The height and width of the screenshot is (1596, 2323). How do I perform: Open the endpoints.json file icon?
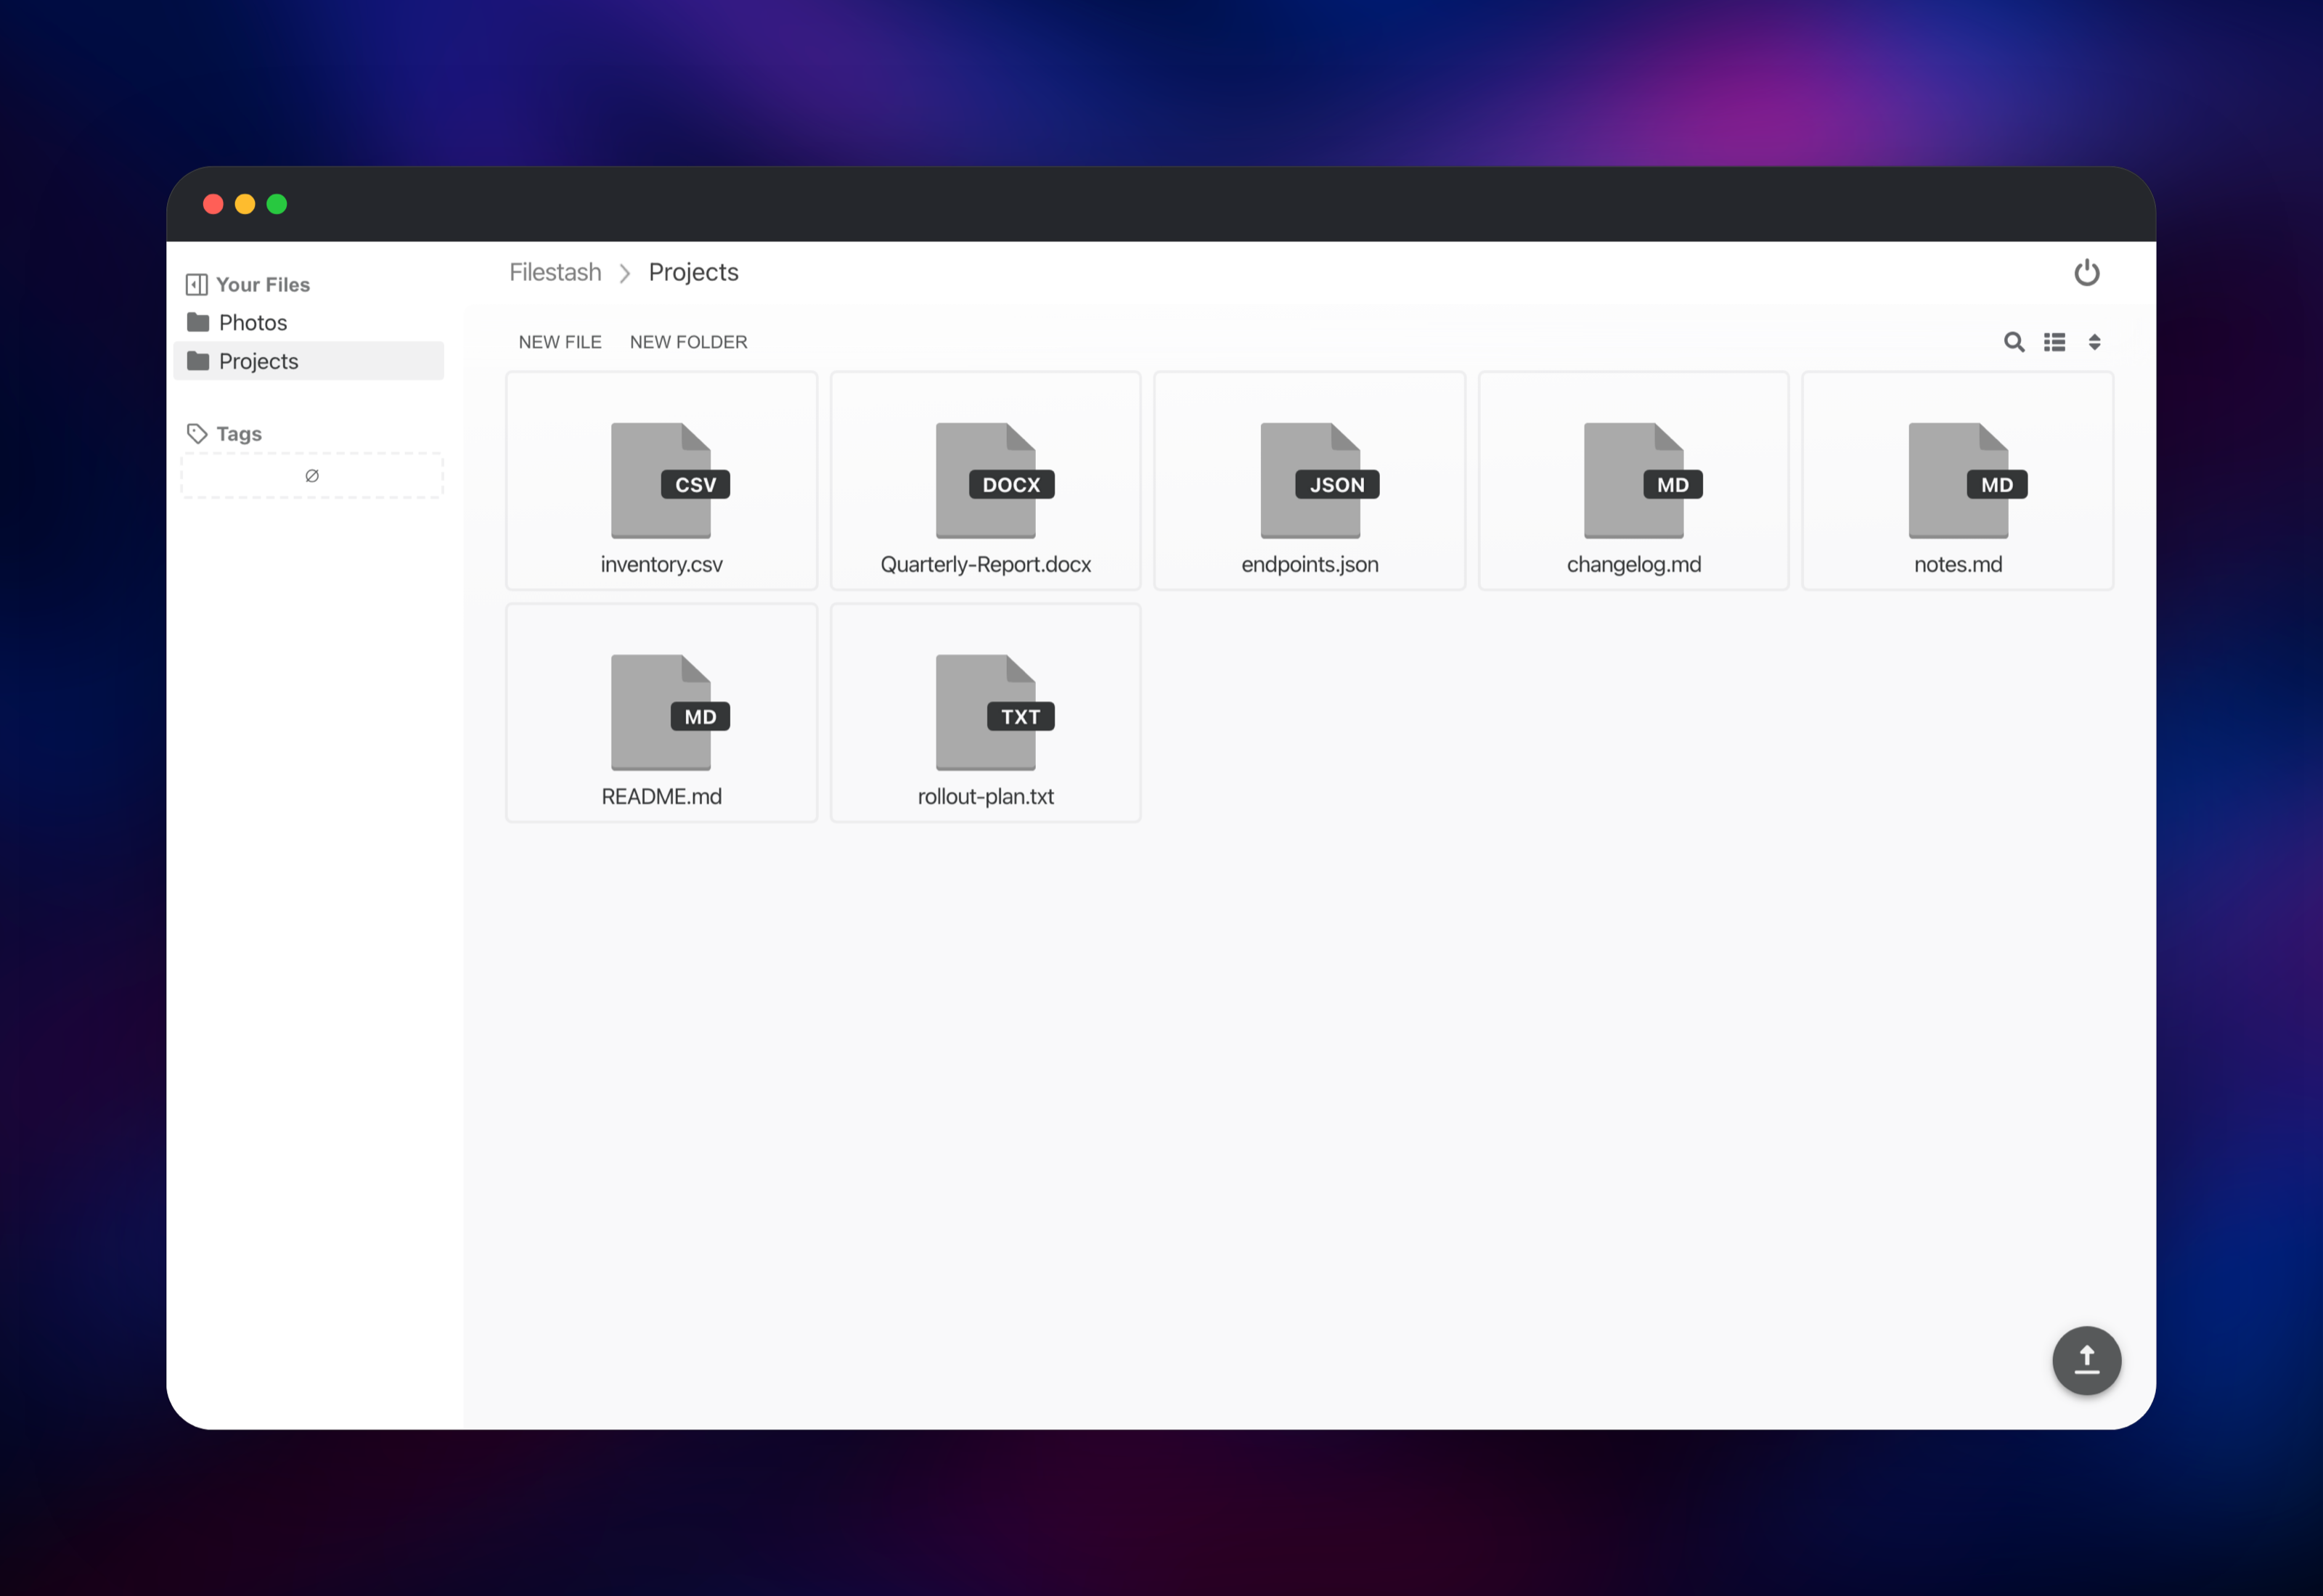coord(1319,480)
